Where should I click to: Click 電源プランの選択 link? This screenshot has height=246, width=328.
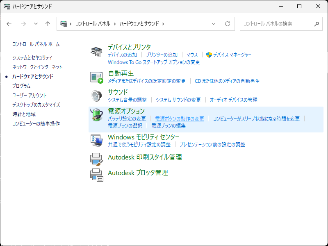tap(125, 126)
